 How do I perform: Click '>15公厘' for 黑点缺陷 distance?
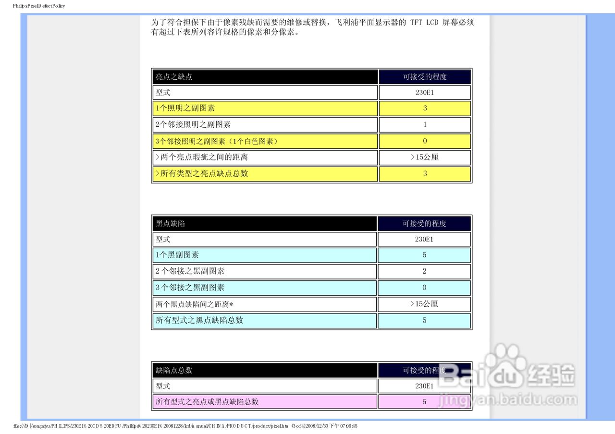tap(424, 304)
